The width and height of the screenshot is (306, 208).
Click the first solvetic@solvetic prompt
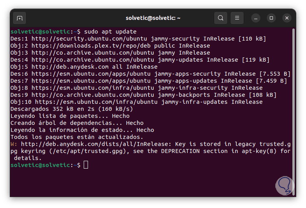(x=46, y=32)
